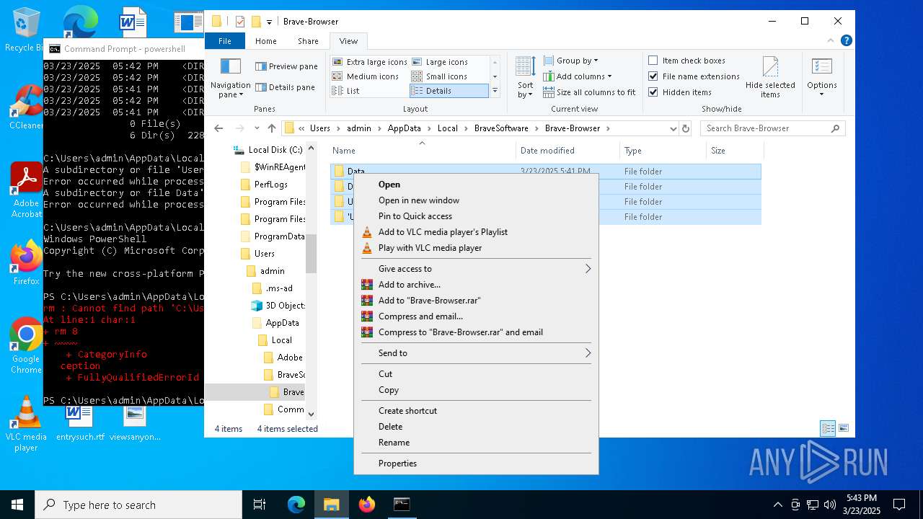923x519 pixels.
Task: Add to VLC media player's Playlist
Action: point(476,232)
